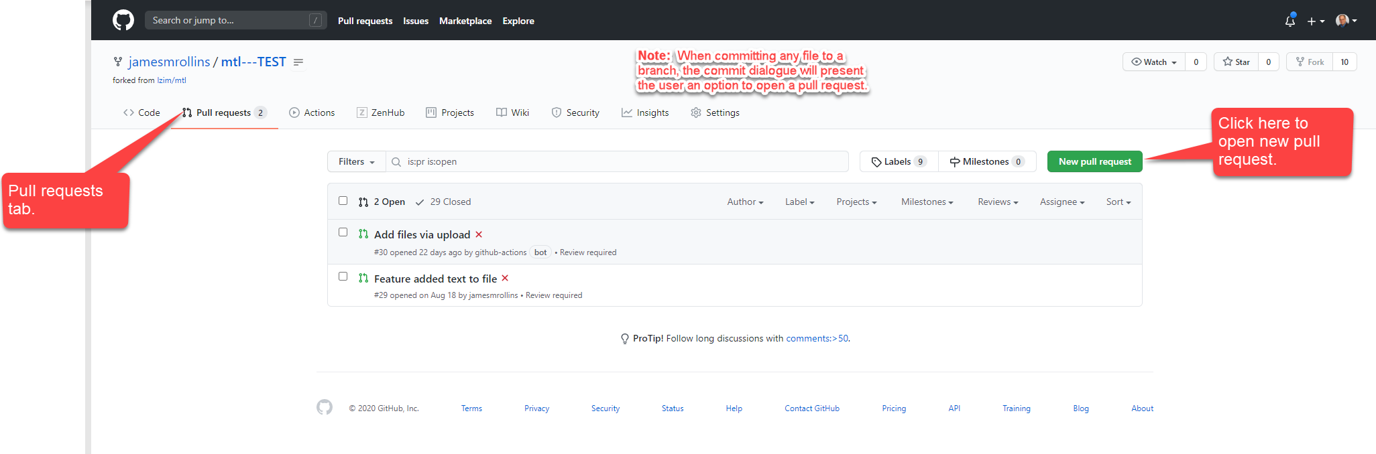Open the user avatar menu
The image size is (1376, 454).
click(1346, 21)
